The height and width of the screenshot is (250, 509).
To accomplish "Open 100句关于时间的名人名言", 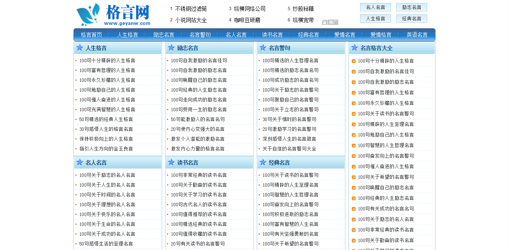I will coord(107,195).
